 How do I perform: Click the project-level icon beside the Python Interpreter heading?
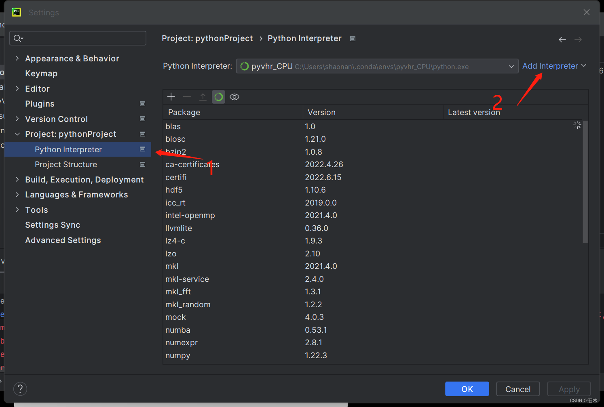(353, 39)
